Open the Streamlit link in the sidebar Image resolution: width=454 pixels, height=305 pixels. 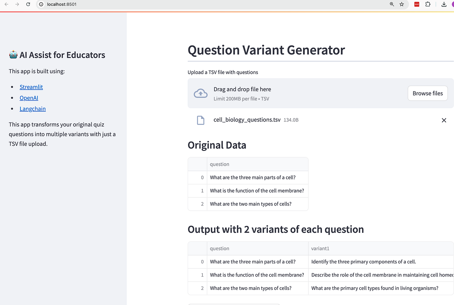click(31, 87)
